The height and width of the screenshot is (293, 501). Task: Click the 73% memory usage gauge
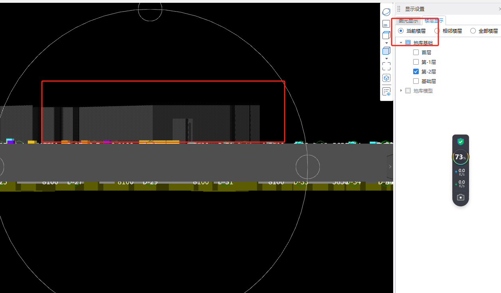point(460,157)
